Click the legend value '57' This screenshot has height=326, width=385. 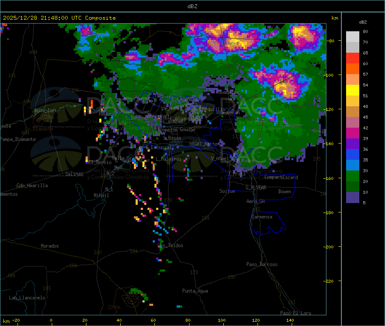tap(365, 74)
